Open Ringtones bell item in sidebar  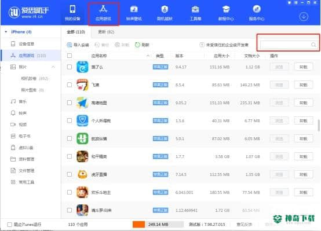point(31,113)
